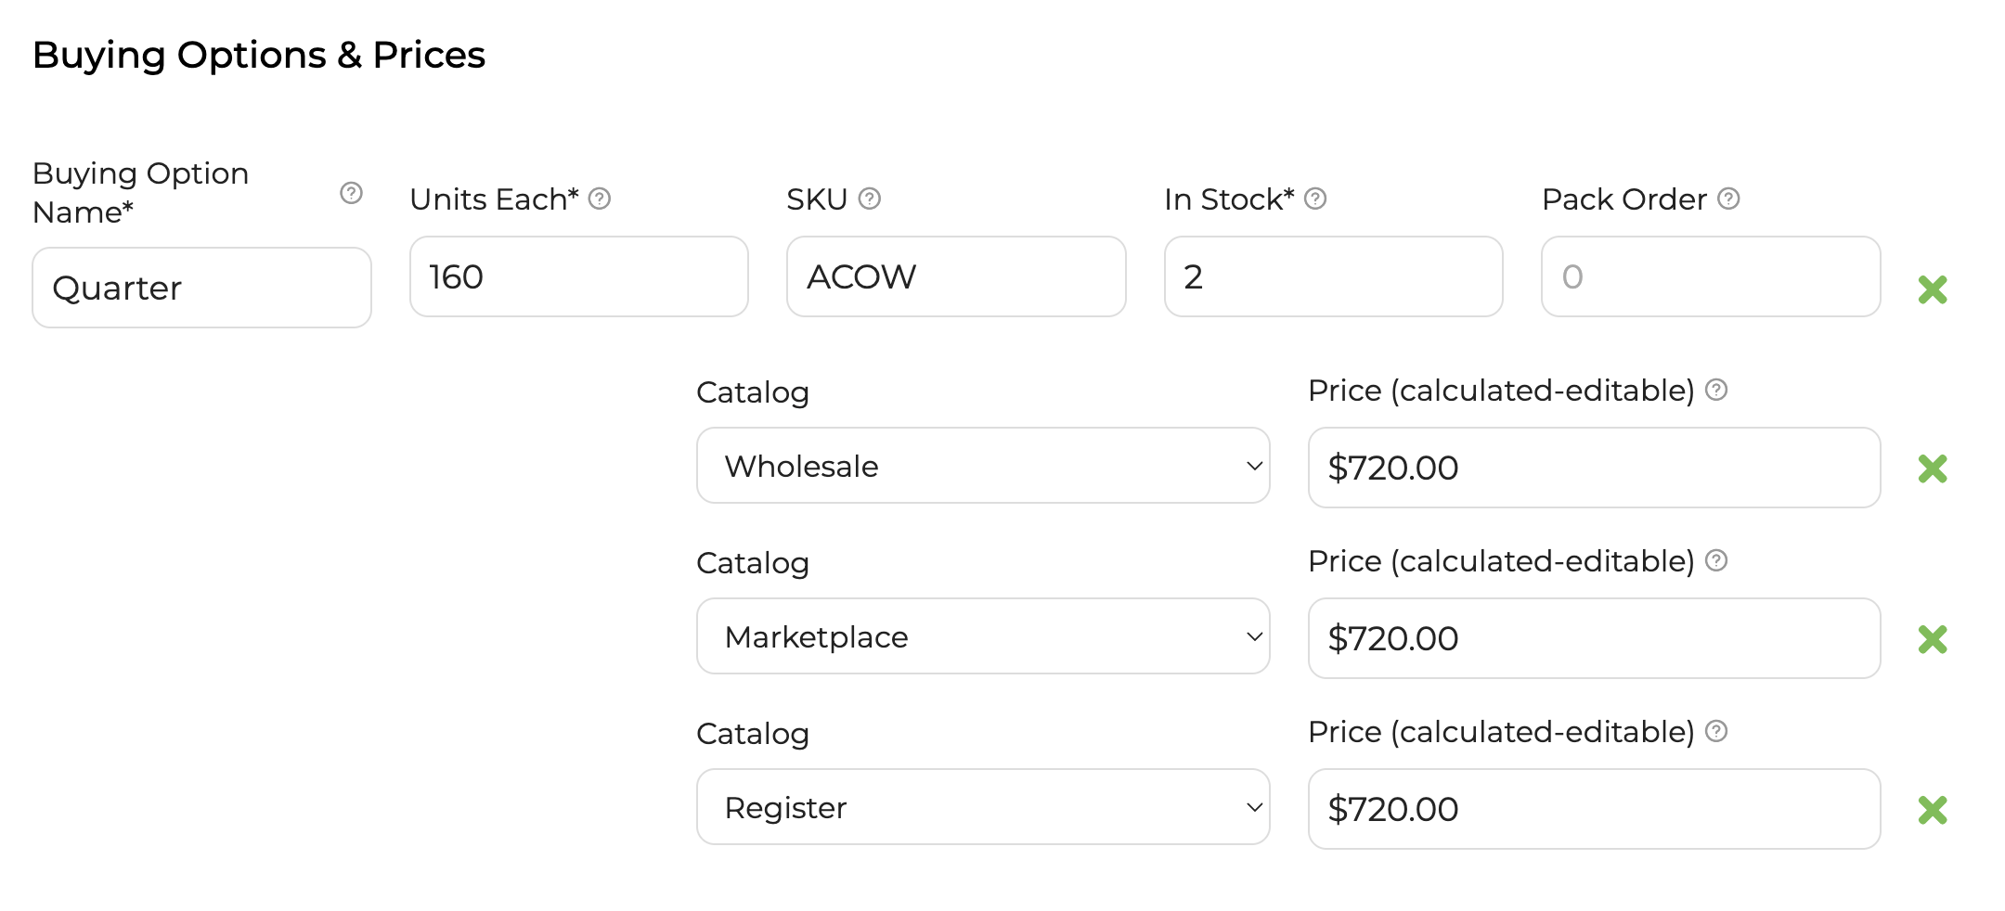The width and height of the screenshot is (2005, 911).
Task: Open the Wholesale catalog dropdown
Action: pyautogui.click(x=983, y=466)
